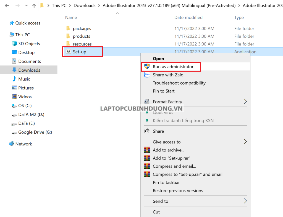Click This PC in the address bar
The width and height of the screenshot is (283, 217).
(59, 6)
